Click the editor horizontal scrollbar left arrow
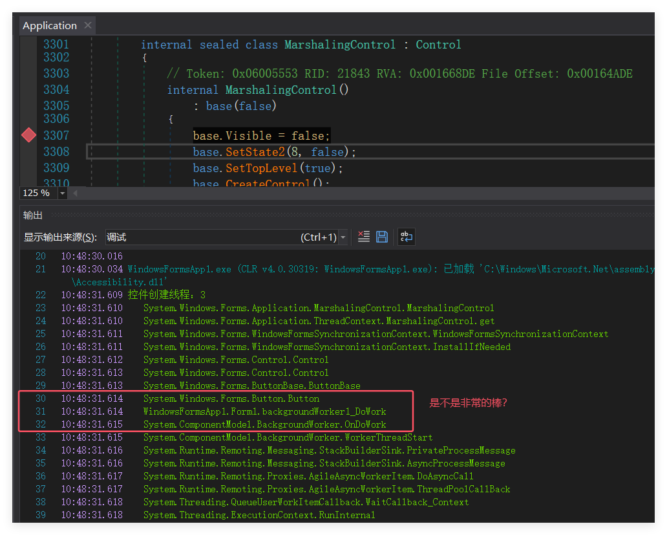This screenshot has width=667, height=535. pyautogui.click(x=75, y=193)
